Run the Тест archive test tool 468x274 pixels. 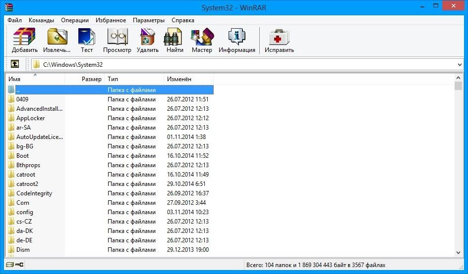coord(87,37)
